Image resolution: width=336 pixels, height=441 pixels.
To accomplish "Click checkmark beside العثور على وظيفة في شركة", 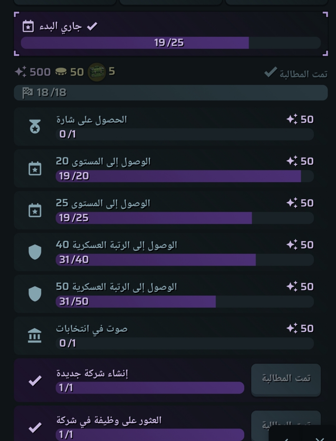I will [x=35, y=427].
